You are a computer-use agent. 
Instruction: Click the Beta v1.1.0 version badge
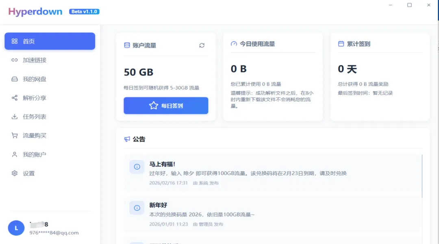point(84,11)
